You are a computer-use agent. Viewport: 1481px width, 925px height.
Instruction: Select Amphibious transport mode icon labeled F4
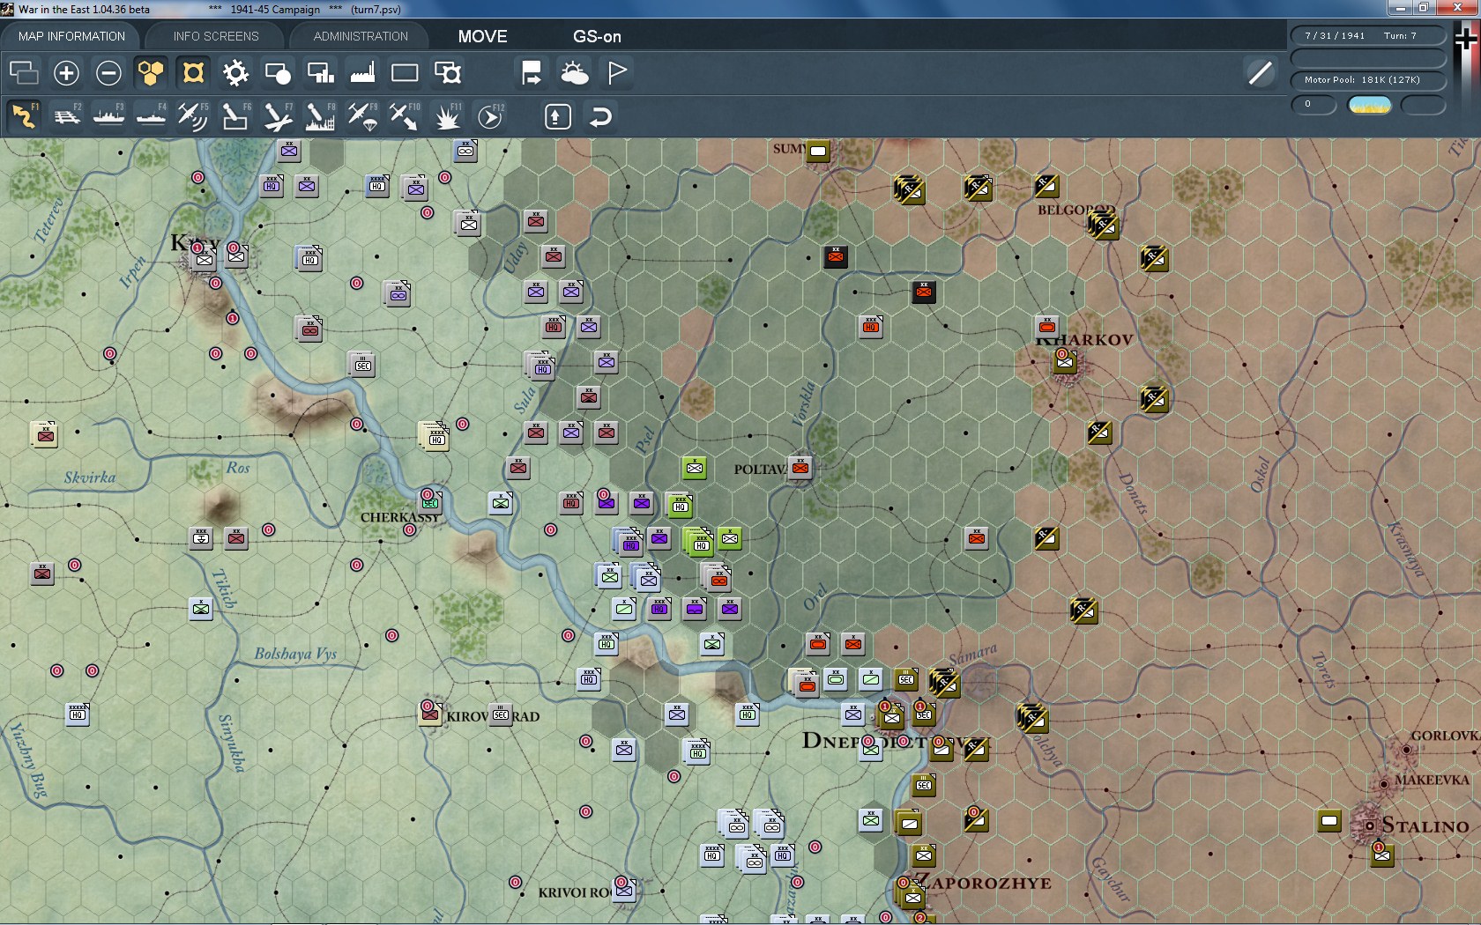tap(151, 116)
